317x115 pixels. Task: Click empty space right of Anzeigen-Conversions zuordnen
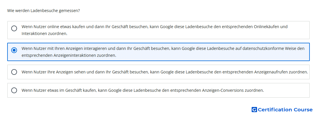coord(287,90)
